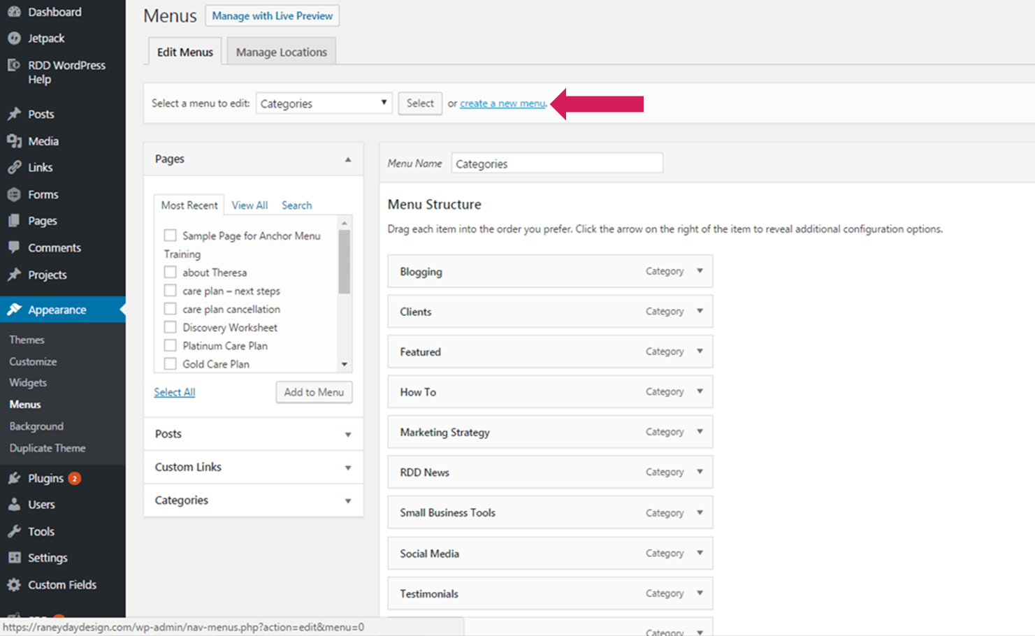This screenshot has width=1035, height=636.
Task: Click the Add to Menu button
Action: [314, 392]
